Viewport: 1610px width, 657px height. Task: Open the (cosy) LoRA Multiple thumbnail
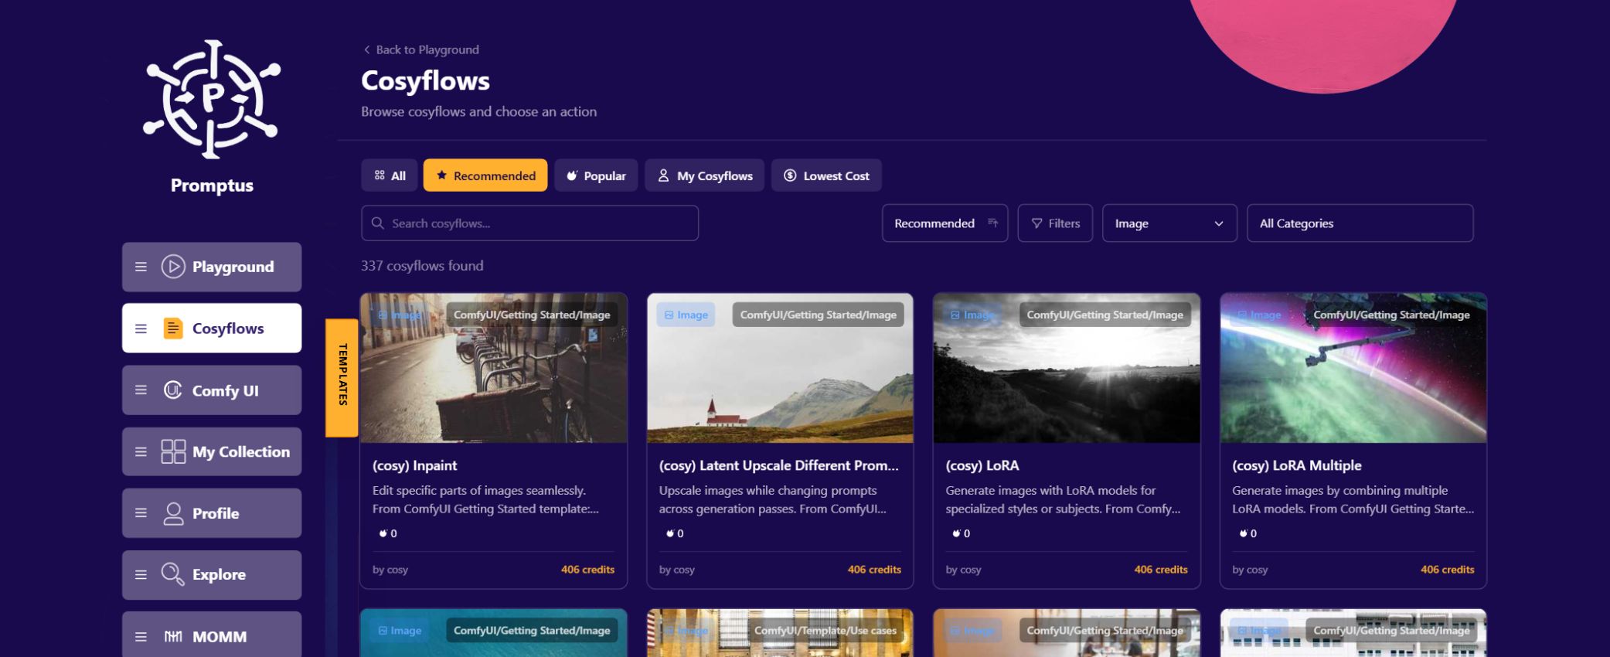tap(1353, 368)
